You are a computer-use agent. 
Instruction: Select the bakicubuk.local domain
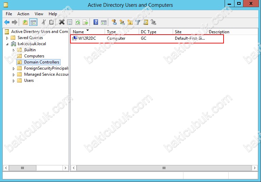(x=32, y=44)
